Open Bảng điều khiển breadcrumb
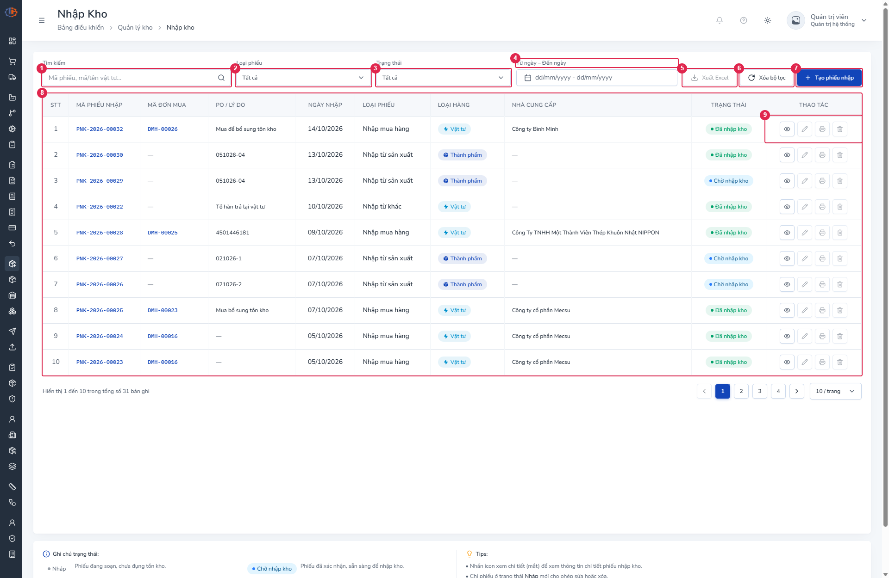Image resolution: width=889 pixels, height=578 pixels. coord(81,27)
